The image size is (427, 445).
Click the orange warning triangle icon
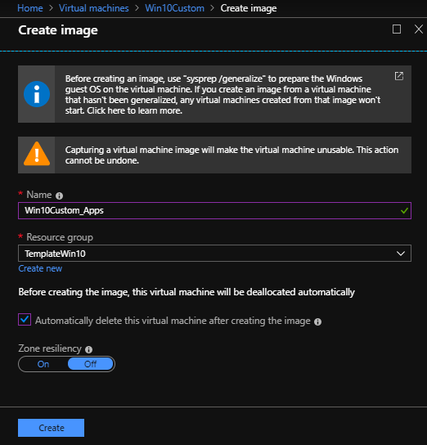click(37, 154)
